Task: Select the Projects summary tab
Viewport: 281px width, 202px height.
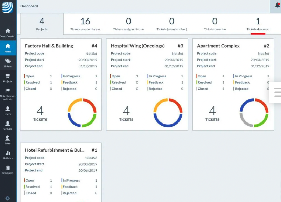Action: click(42, 24)
